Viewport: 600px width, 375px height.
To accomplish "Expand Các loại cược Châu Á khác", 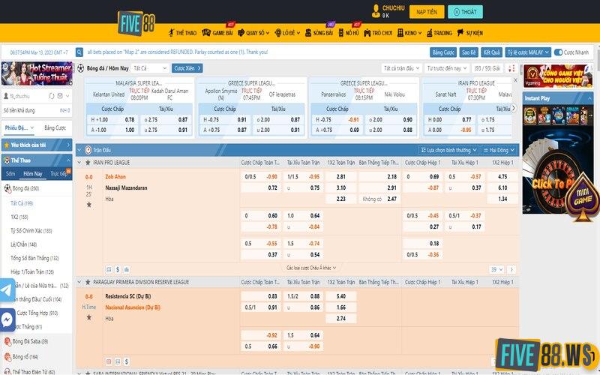I will 311,268.
